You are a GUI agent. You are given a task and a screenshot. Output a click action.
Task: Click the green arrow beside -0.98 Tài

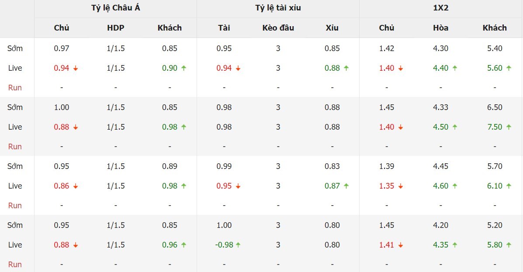click(x=238, y=244)
